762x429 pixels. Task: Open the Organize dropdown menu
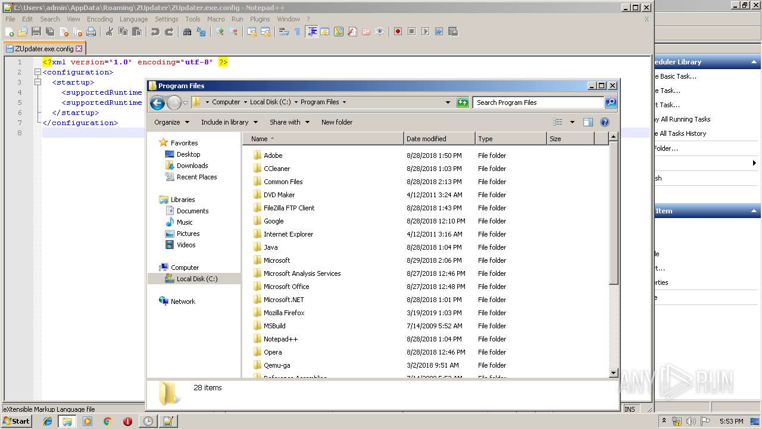tap(171, 122)
